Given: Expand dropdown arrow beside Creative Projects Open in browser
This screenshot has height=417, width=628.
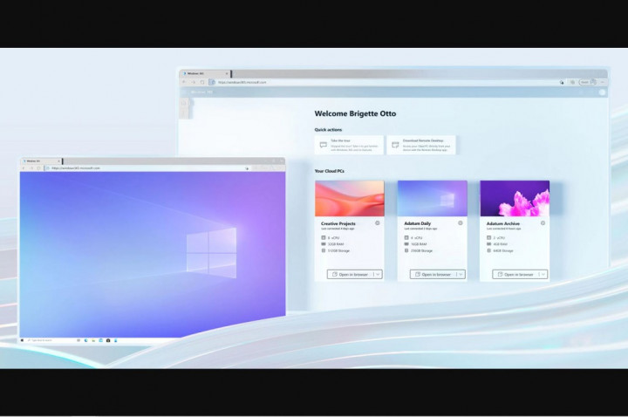Looking at the screenshot, I should pos(378,275).
